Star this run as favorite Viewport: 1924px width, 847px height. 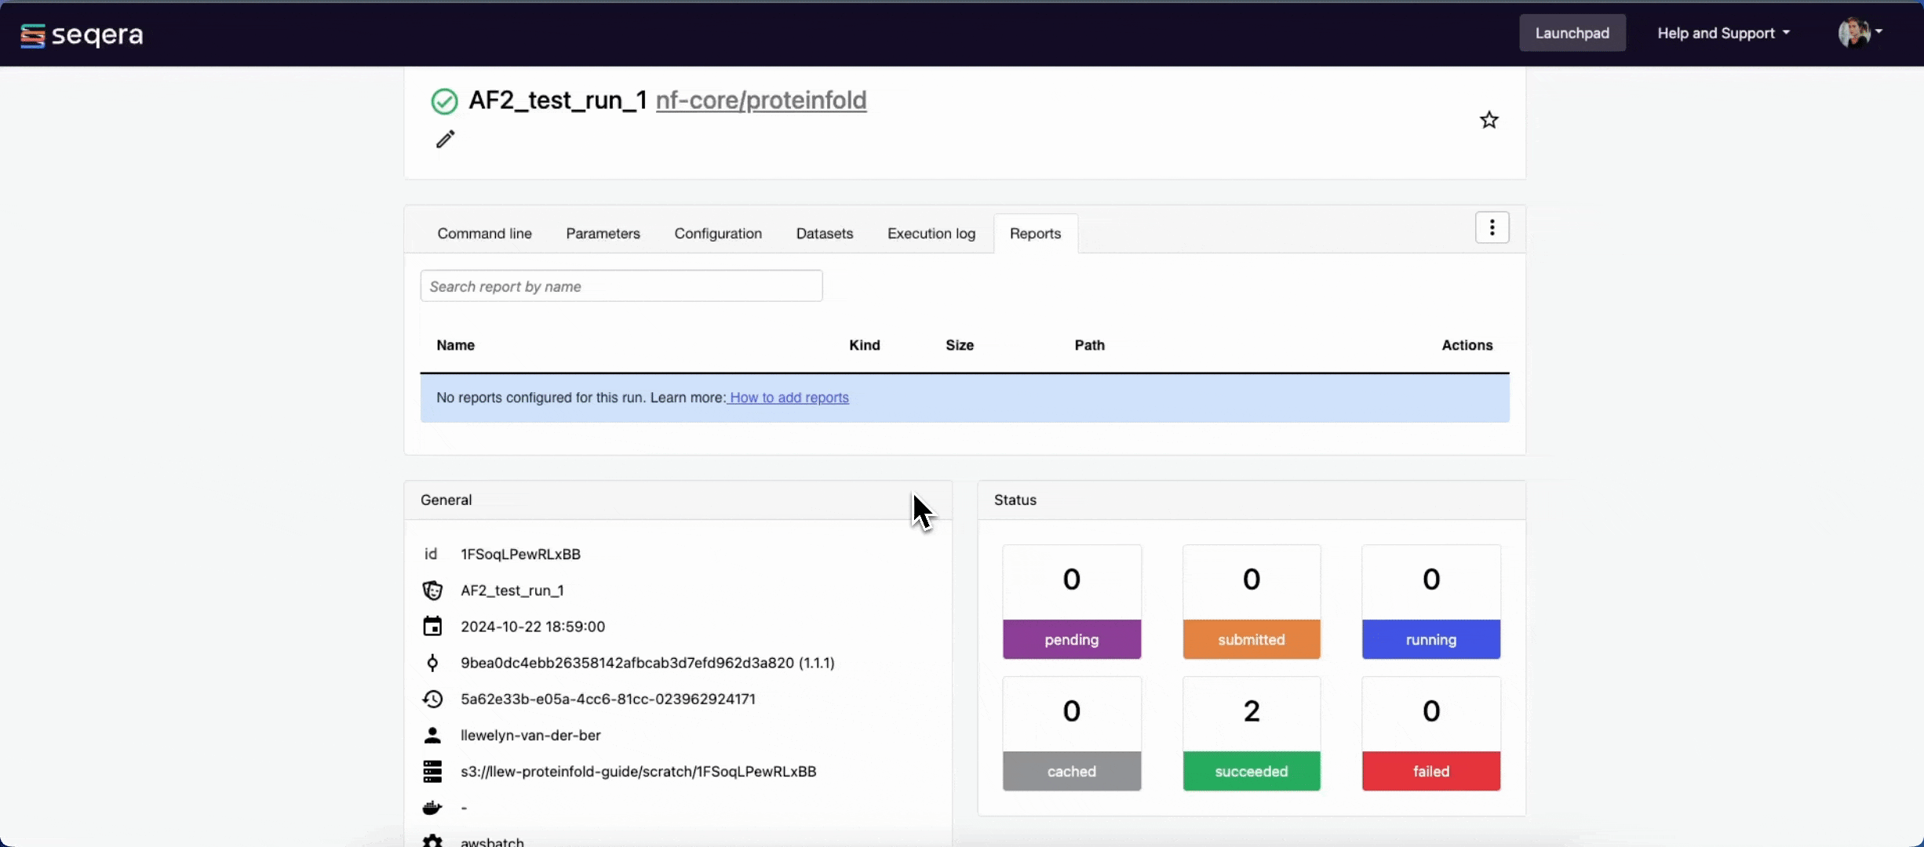tap(1489, 120)
